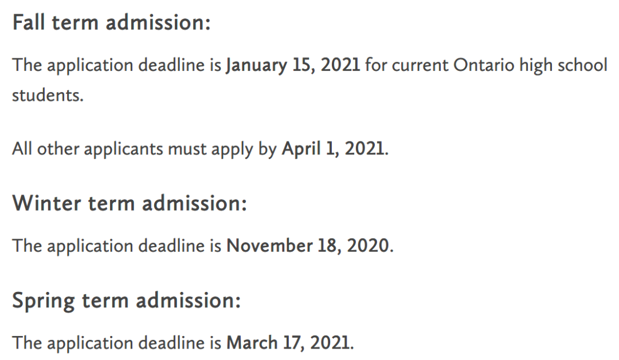This screenshot has height=360, width=619.
Task: Click the Spring term admission heading
Action: tap(126, 301)
